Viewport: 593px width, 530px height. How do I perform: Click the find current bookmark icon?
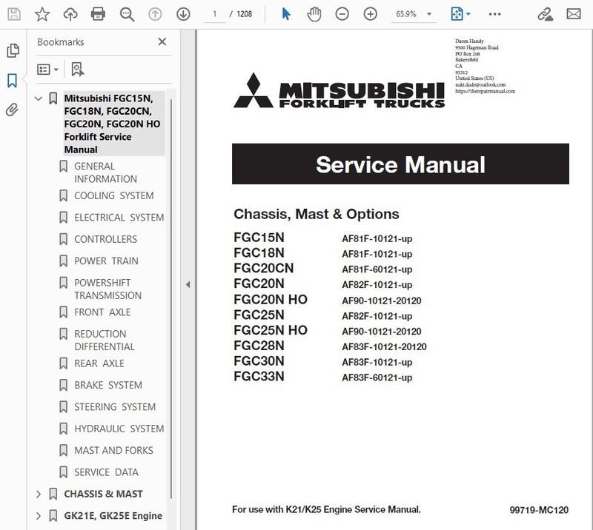[78, 70]
